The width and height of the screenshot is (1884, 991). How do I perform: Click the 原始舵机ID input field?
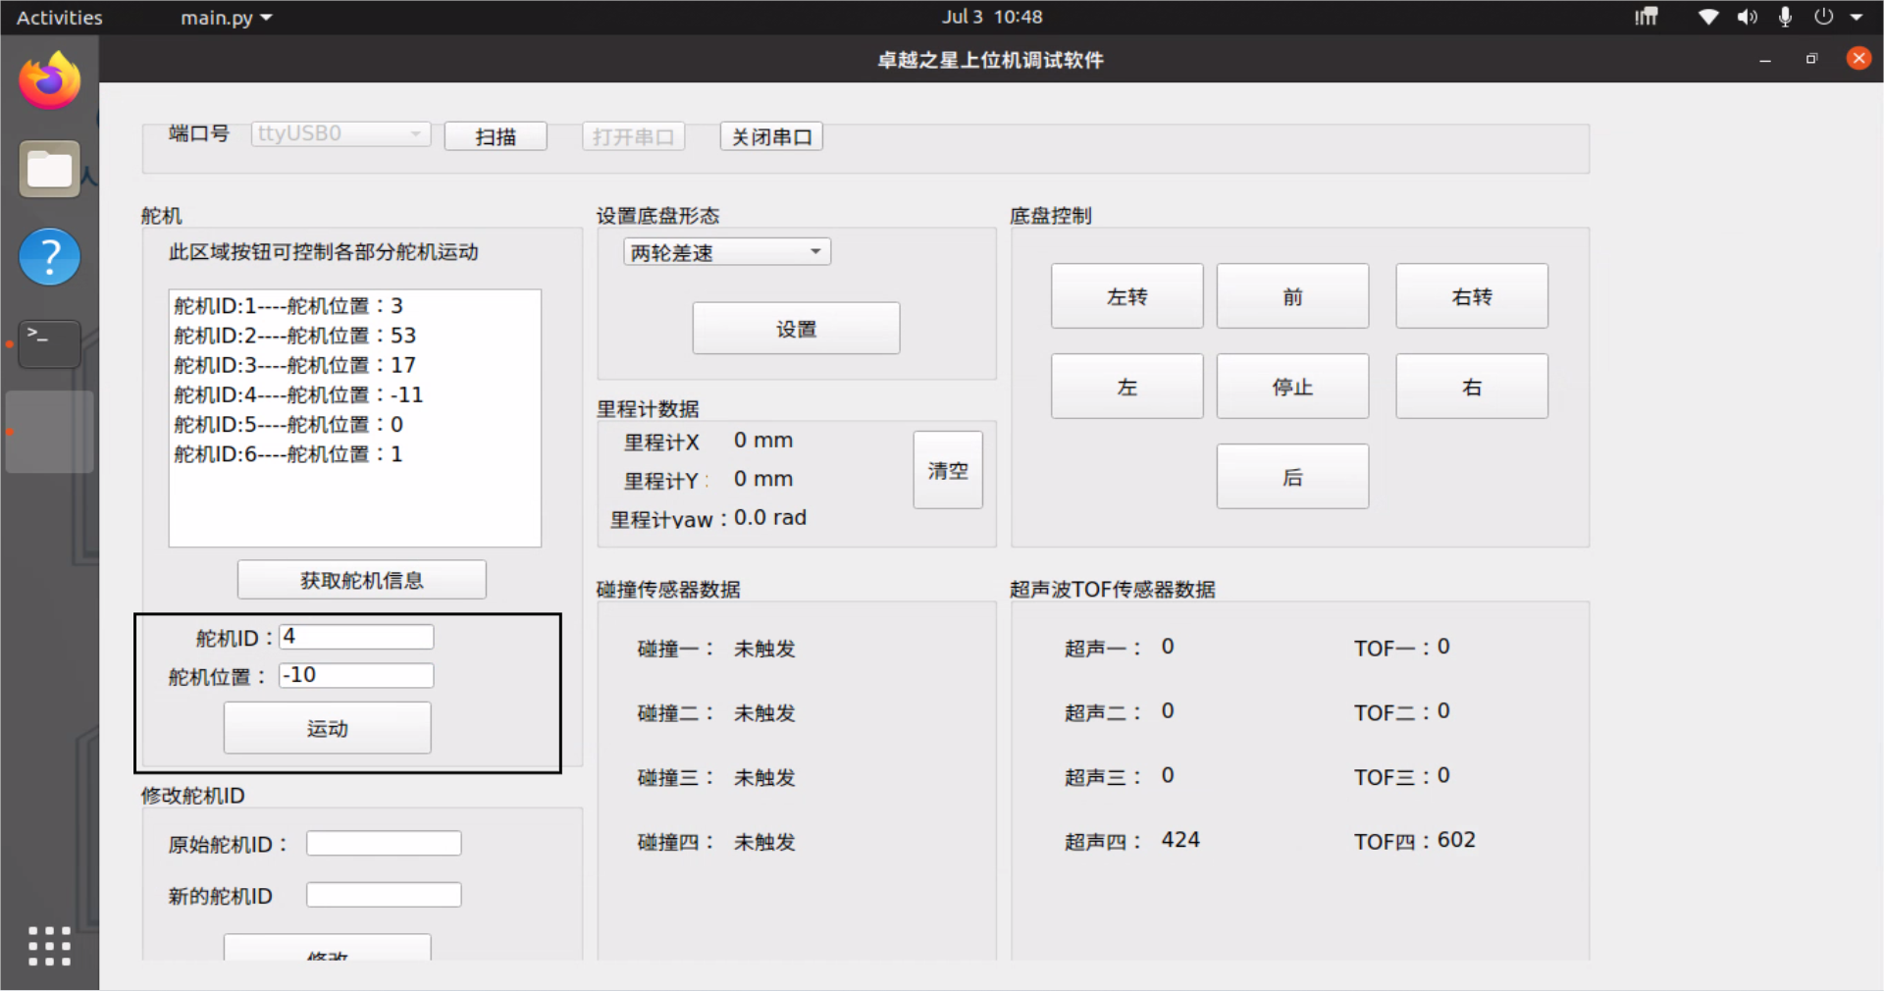[x=384, y=843]
